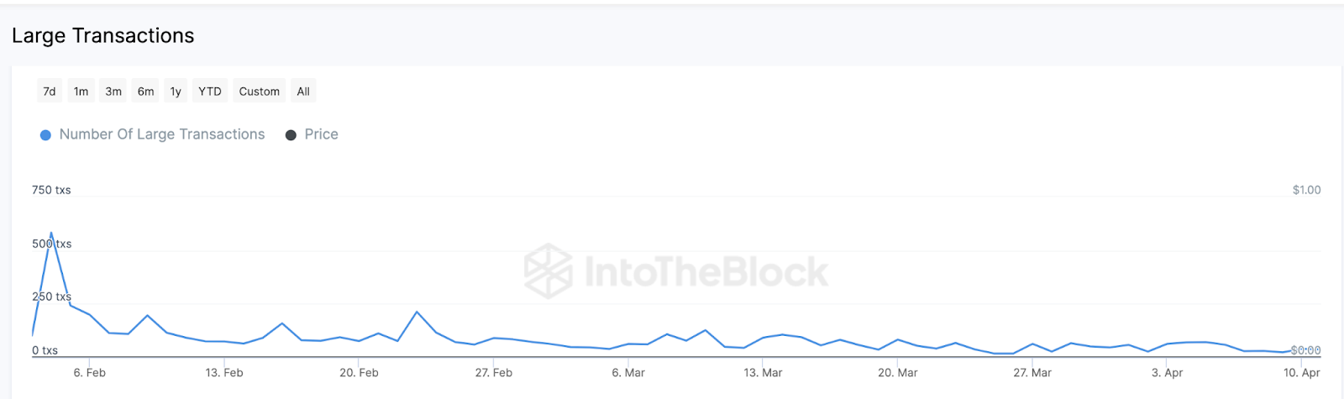Image resolution: width=1344 pixels, height=399 pixels.
Task: Click the dark Price legend dot
Action: coord(291,135)
